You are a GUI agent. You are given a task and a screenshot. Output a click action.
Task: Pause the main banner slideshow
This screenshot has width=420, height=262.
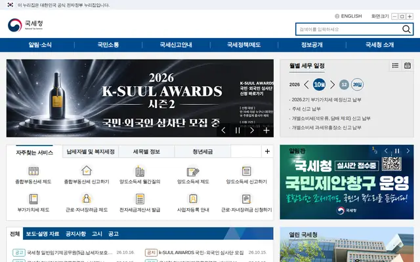click(238, 130)
